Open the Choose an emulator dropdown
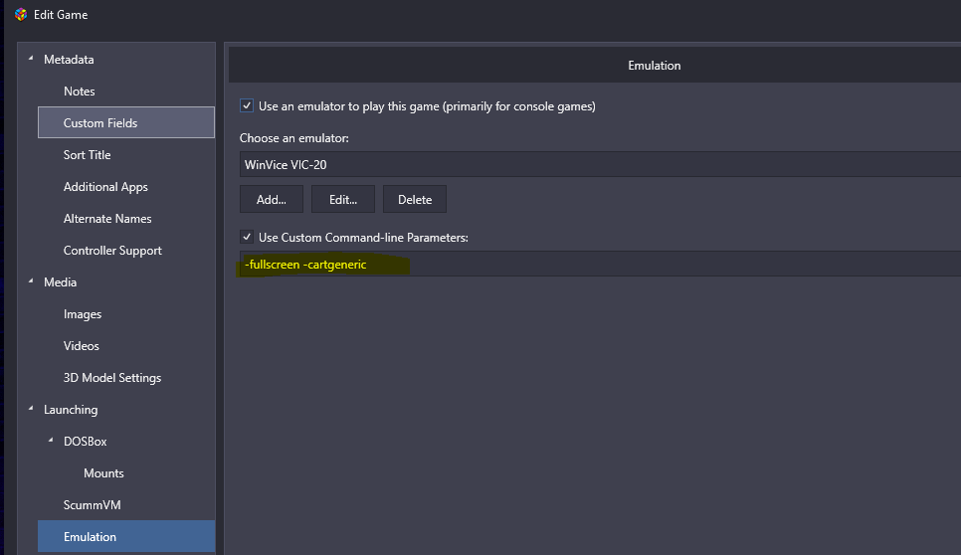Screen dimensions: 961x555 tap(600, 165)
